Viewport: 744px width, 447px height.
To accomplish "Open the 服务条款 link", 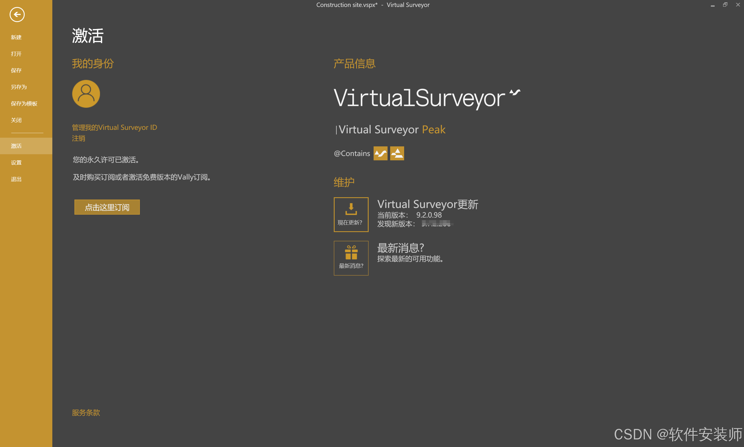I will pyautogui.click(x=86, y=412).
